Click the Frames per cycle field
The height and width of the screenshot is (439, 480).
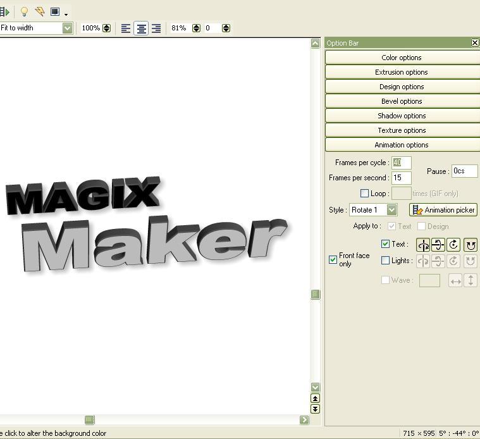coord(402,163)
